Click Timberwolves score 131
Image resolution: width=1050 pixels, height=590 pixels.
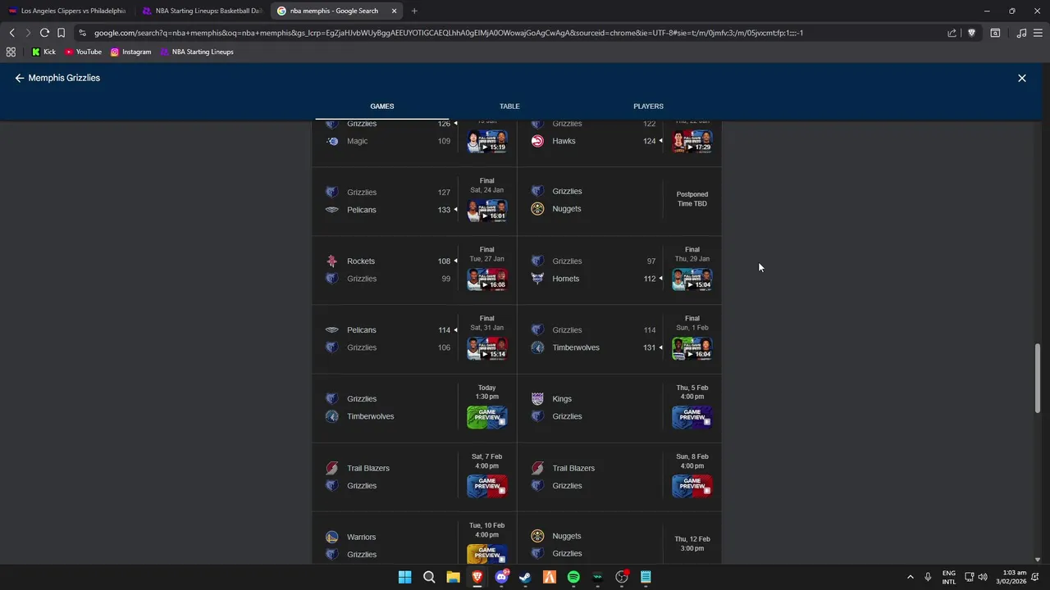point(649,347)
